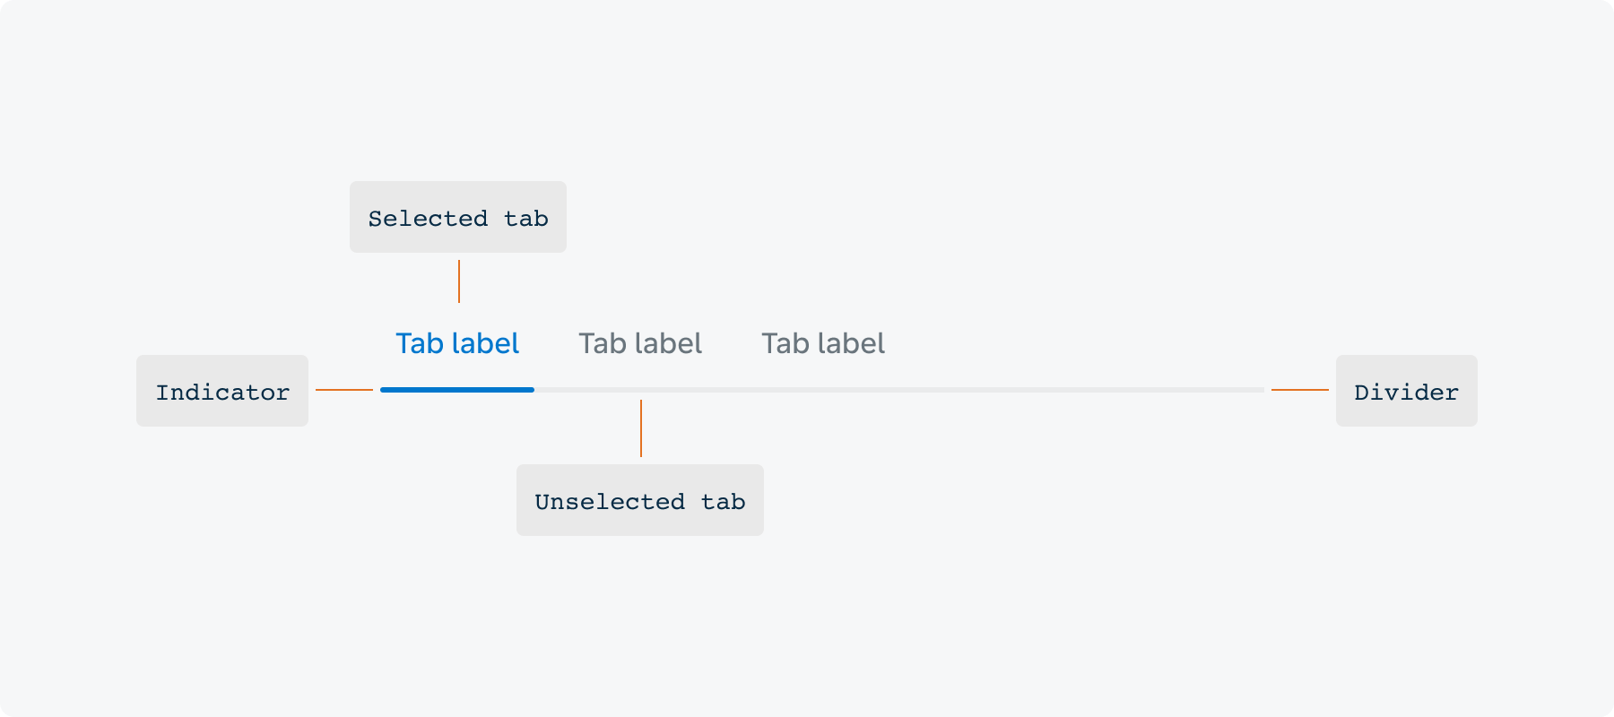
Task: Click the word "label" in the blue tab
Action: (x=485, y=344)
